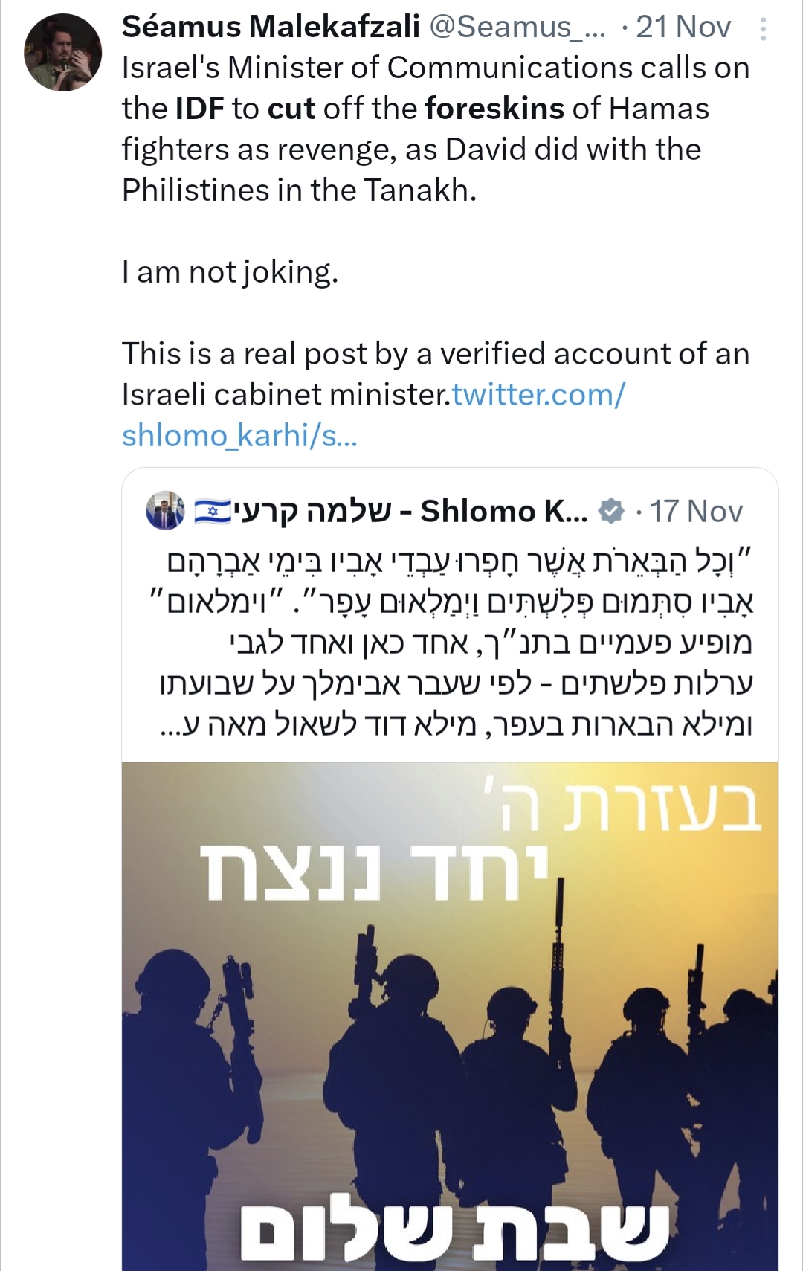803x1271 pixels.
Task: Open the soldiers silhouette image
Action: pyautogui.click(x=450, y=1041)
